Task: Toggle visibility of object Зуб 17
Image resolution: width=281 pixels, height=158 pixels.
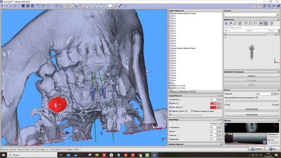Action: (x=169, y=16)
